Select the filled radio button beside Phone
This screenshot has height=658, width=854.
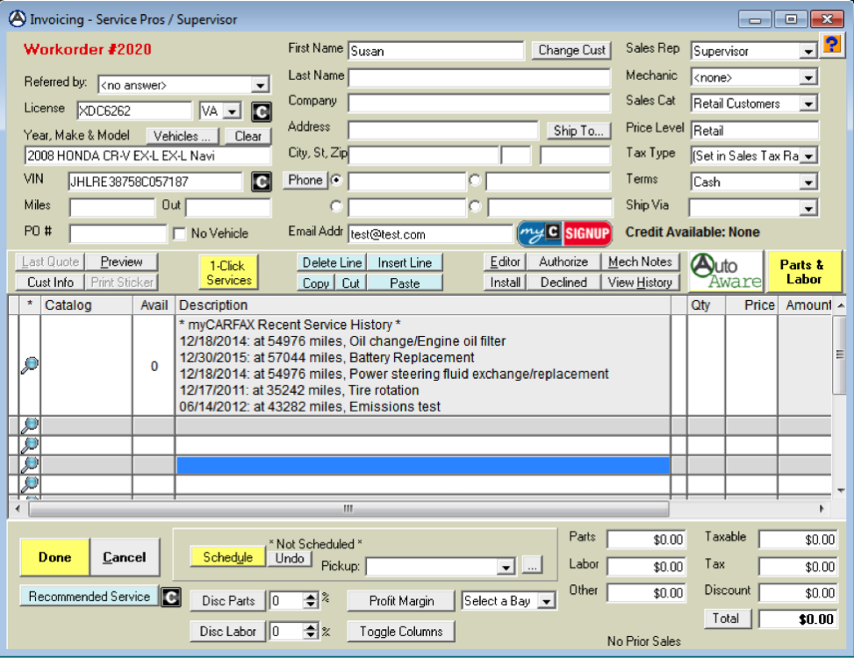(x=336, y=180)
